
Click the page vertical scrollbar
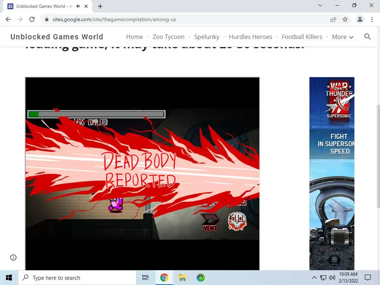click(x=378, y=156)
